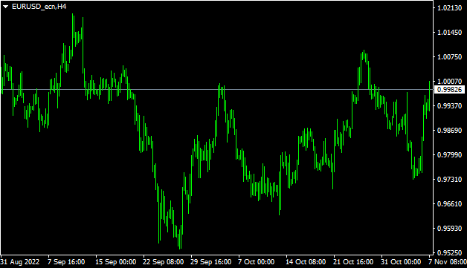The height and width of the screenshot is (268, 467).
Task: Click the 0.95930 price scale label
Action: tap(449, 228)
